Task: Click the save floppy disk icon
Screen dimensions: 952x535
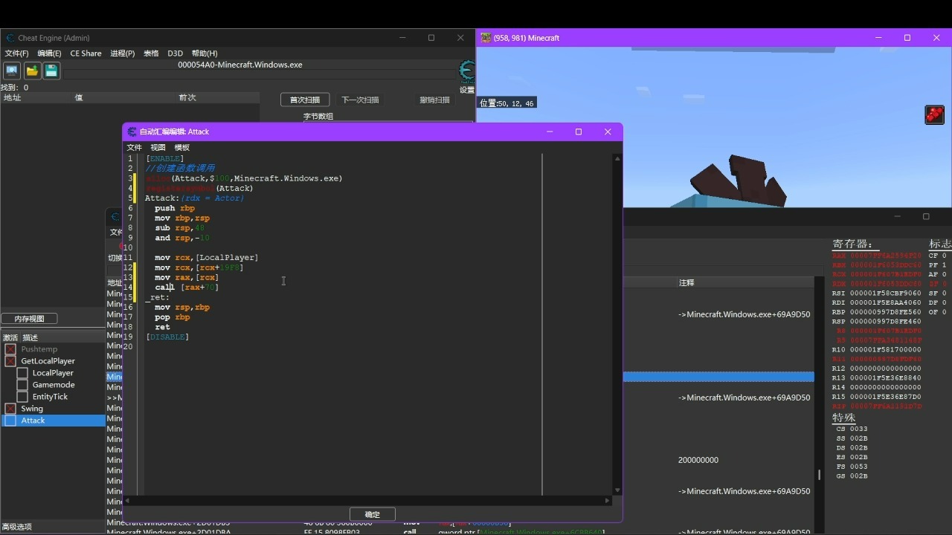Action: [x=51, y=71]
